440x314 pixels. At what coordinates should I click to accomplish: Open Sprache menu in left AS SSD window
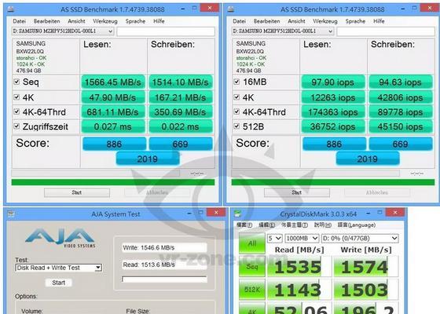135,21
